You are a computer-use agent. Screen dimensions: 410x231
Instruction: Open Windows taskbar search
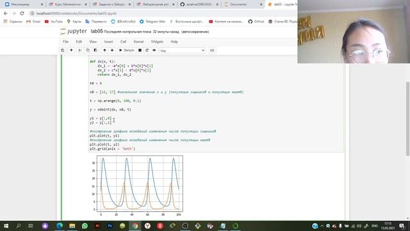(x=19, y=226)
